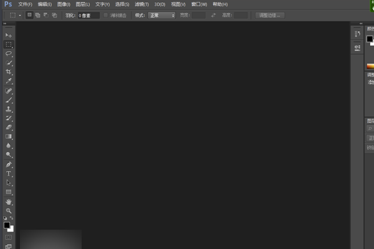Swap foreground and background colors
This screenshot has width=374, height=249.
(x=11, y=218)
